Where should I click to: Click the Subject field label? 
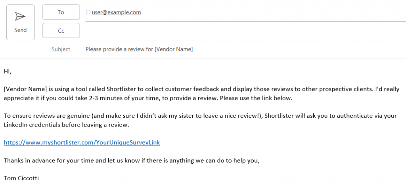tap(61, 49)
